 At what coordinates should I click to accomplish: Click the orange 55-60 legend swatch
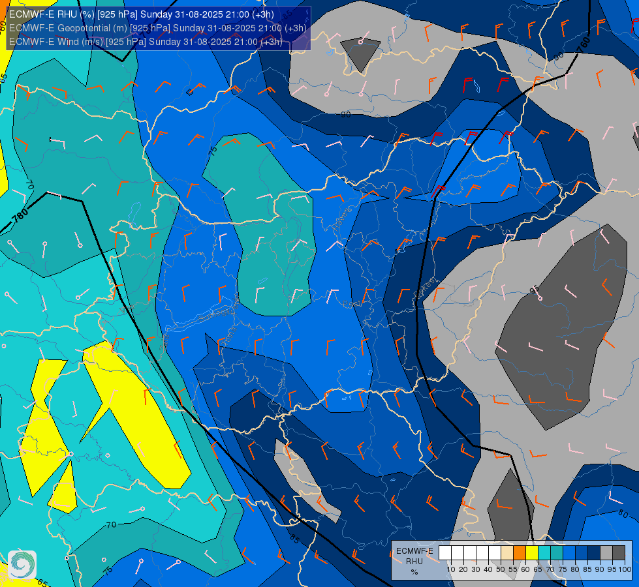[x=520, y=553]
